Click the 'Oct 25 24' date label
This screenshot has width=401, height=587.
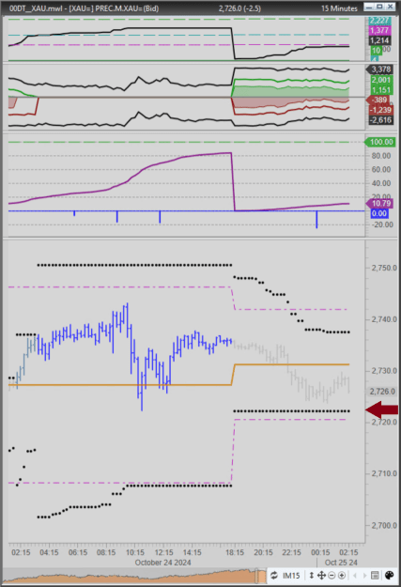[x=341, y=563]
